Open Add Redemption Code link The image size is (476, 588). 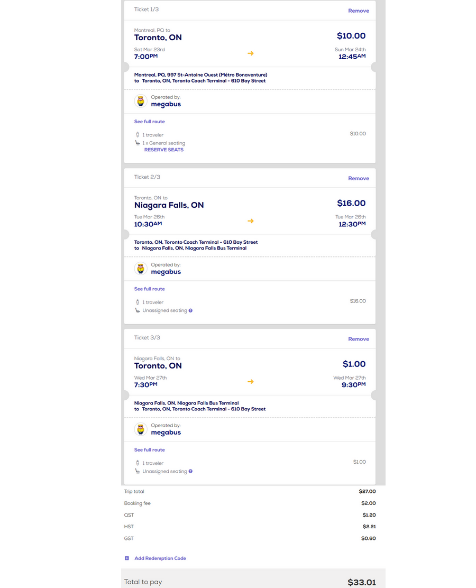160,558
